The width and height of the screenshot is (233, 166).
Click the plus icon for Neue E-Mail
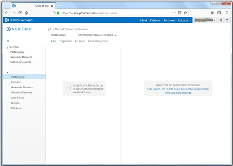[8, 29]
